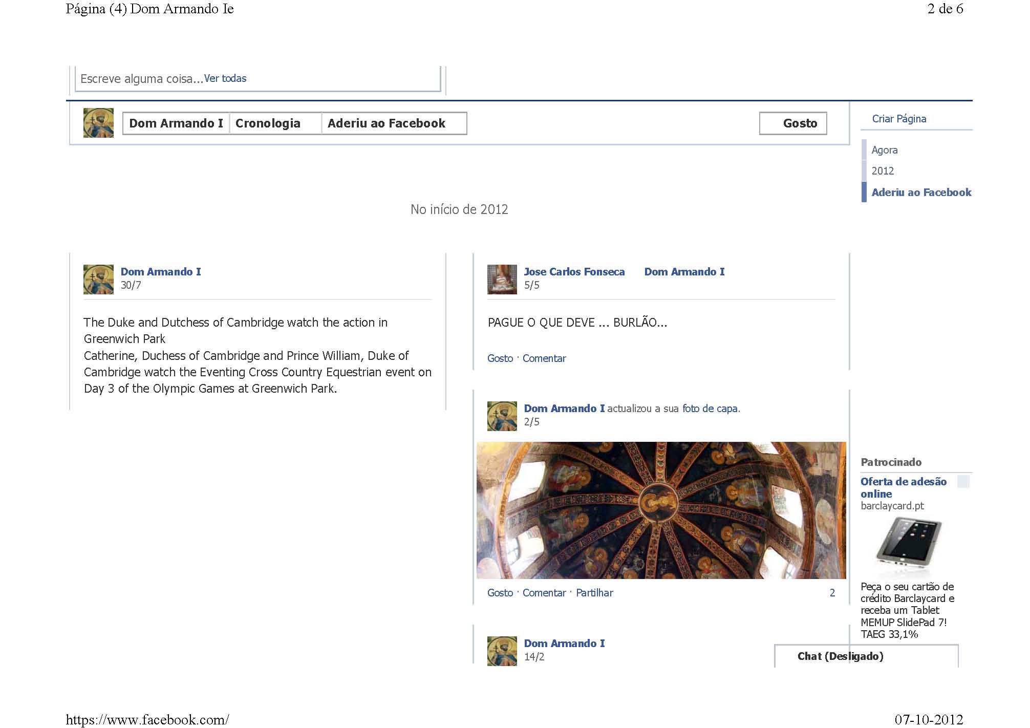Screen dimensions: 1030x728
Task: Click Ver todas link
Action: tap(225, 78)
